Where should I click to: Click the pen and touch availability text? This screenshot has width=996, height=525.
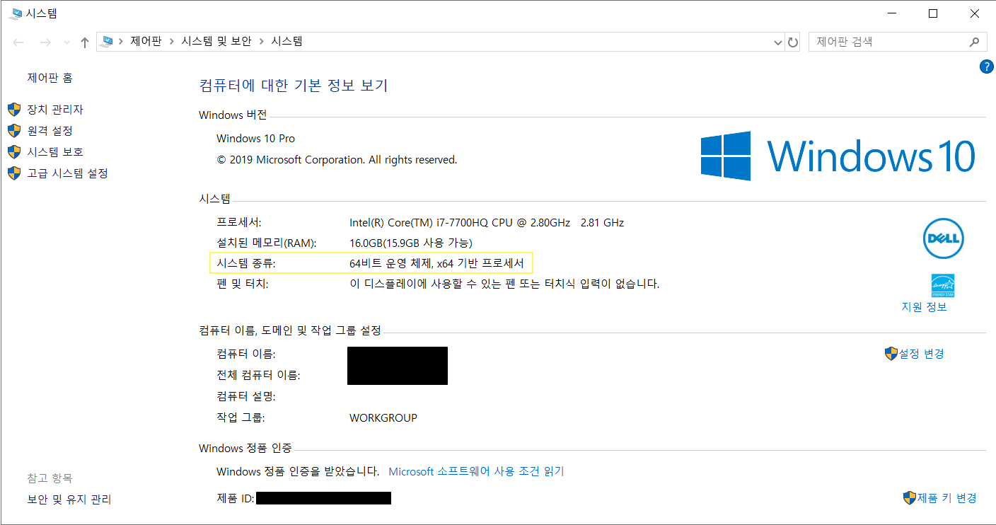point(504,284)
